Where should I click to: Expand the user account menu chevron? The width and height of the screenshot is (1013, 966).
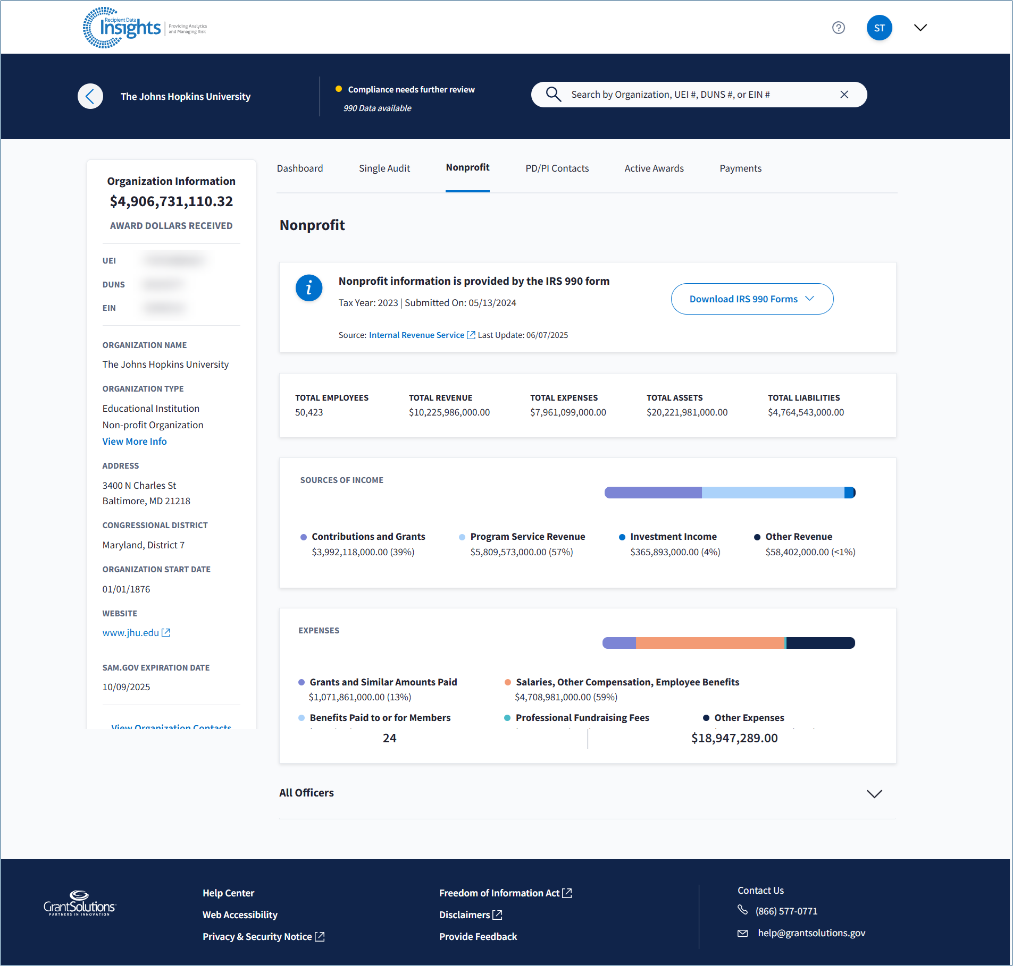tap(920, 28)
